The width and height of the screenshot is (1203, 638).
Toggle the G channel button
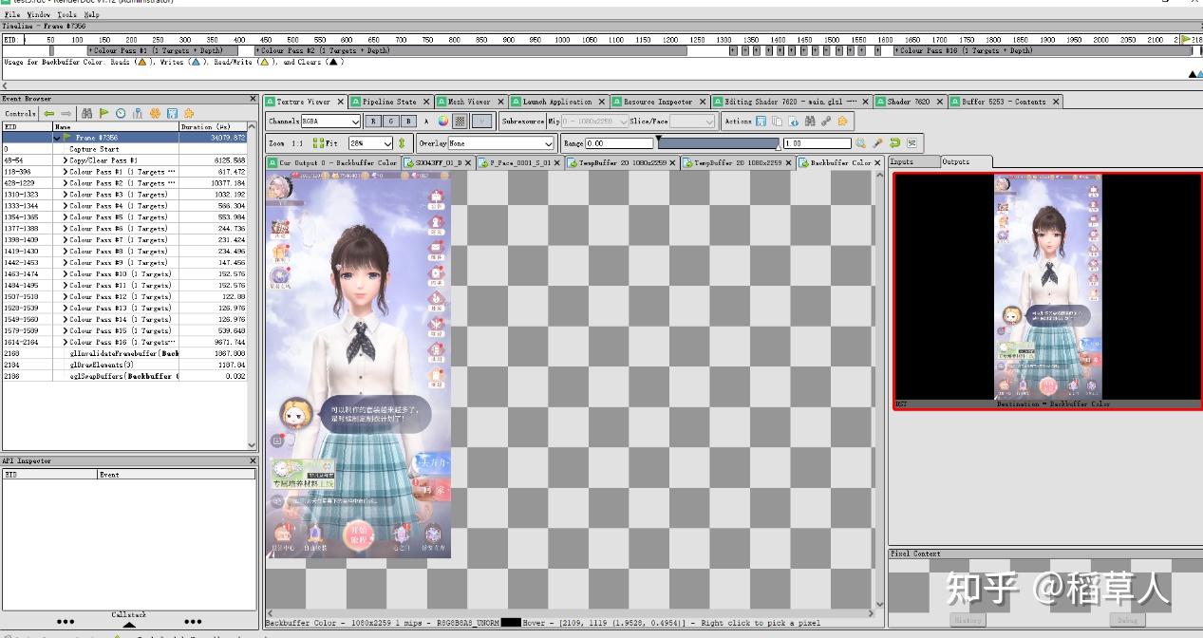tap(392, 121)
